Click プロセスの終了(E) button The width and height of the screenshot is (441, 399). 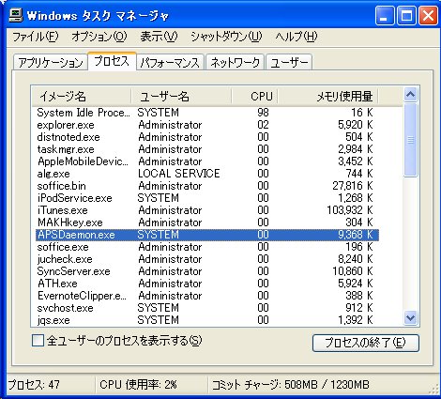pos(366,343)
